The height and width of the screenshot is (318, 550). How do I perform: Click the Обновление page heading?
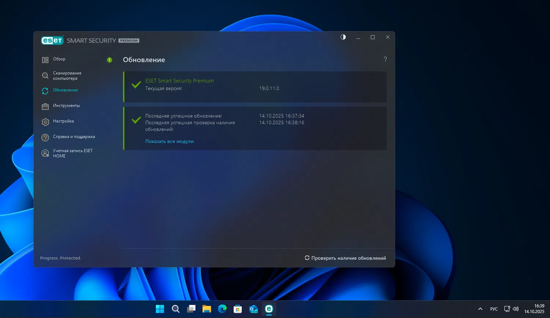[144, 60]
